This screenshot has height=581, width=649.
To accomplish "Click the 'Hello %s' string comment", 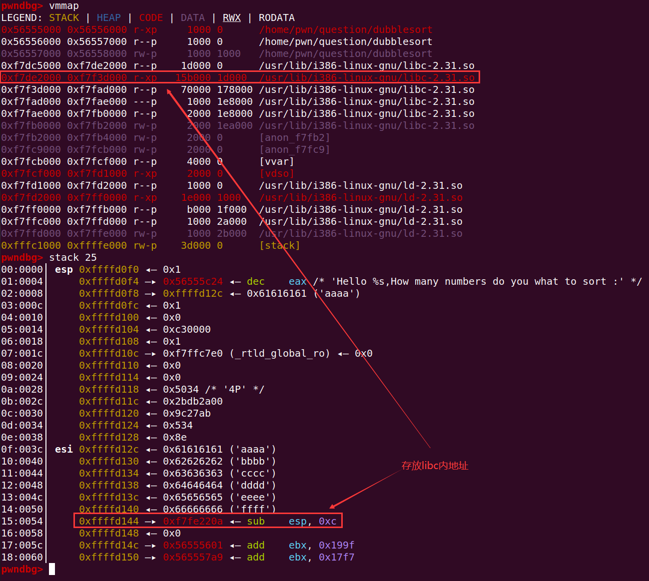I will (x=478, y=282).
